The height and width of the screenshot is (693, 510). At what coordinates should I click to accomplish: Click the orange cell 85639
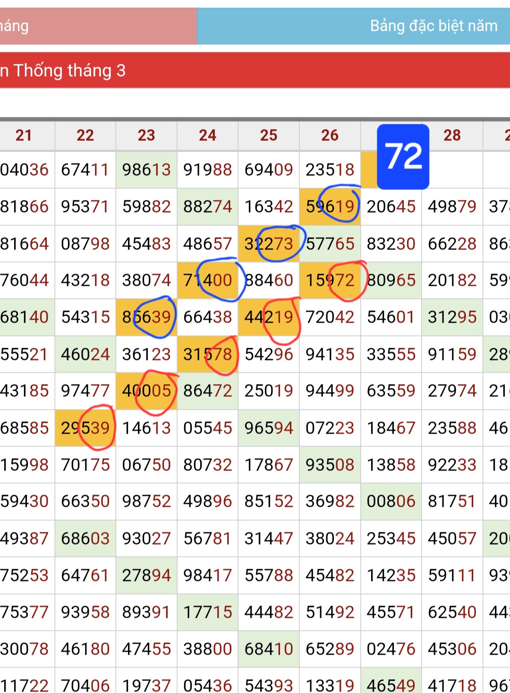146,317
